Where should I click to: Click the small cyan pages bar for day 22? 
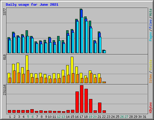[x=105, y=52]
